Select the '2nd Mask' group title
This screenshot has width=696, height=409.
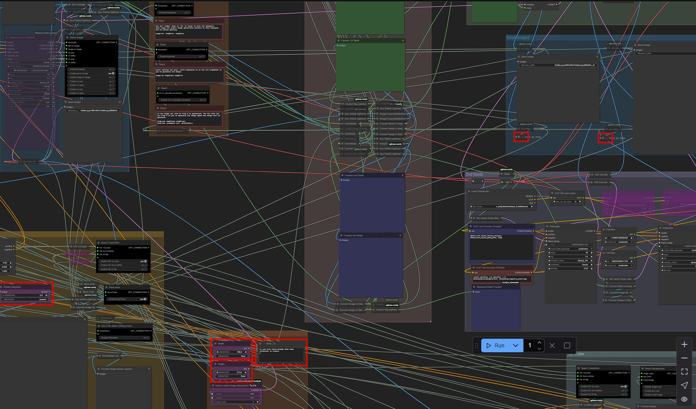coord(474,174)
